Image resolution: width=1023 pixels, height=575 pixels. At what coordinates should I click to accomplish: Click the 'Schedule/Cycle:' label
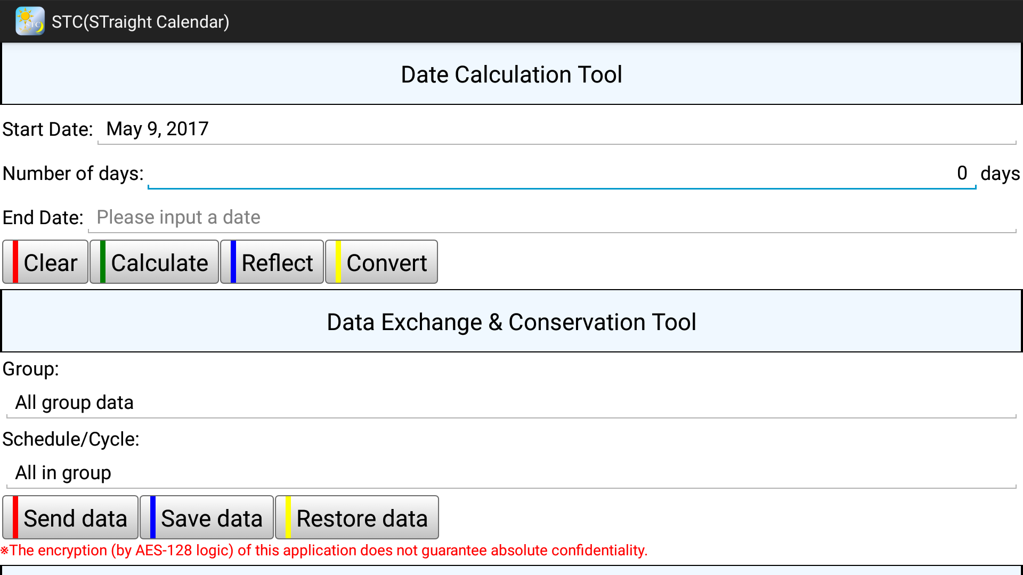point(71,439)
